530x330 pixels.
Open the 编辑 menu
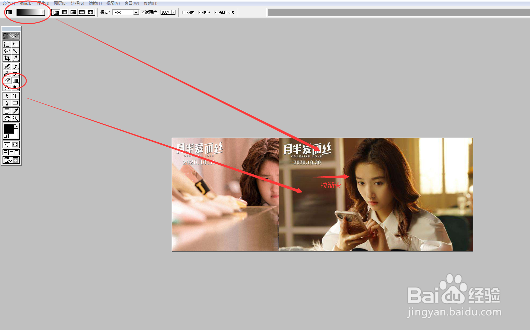(26, 3)
